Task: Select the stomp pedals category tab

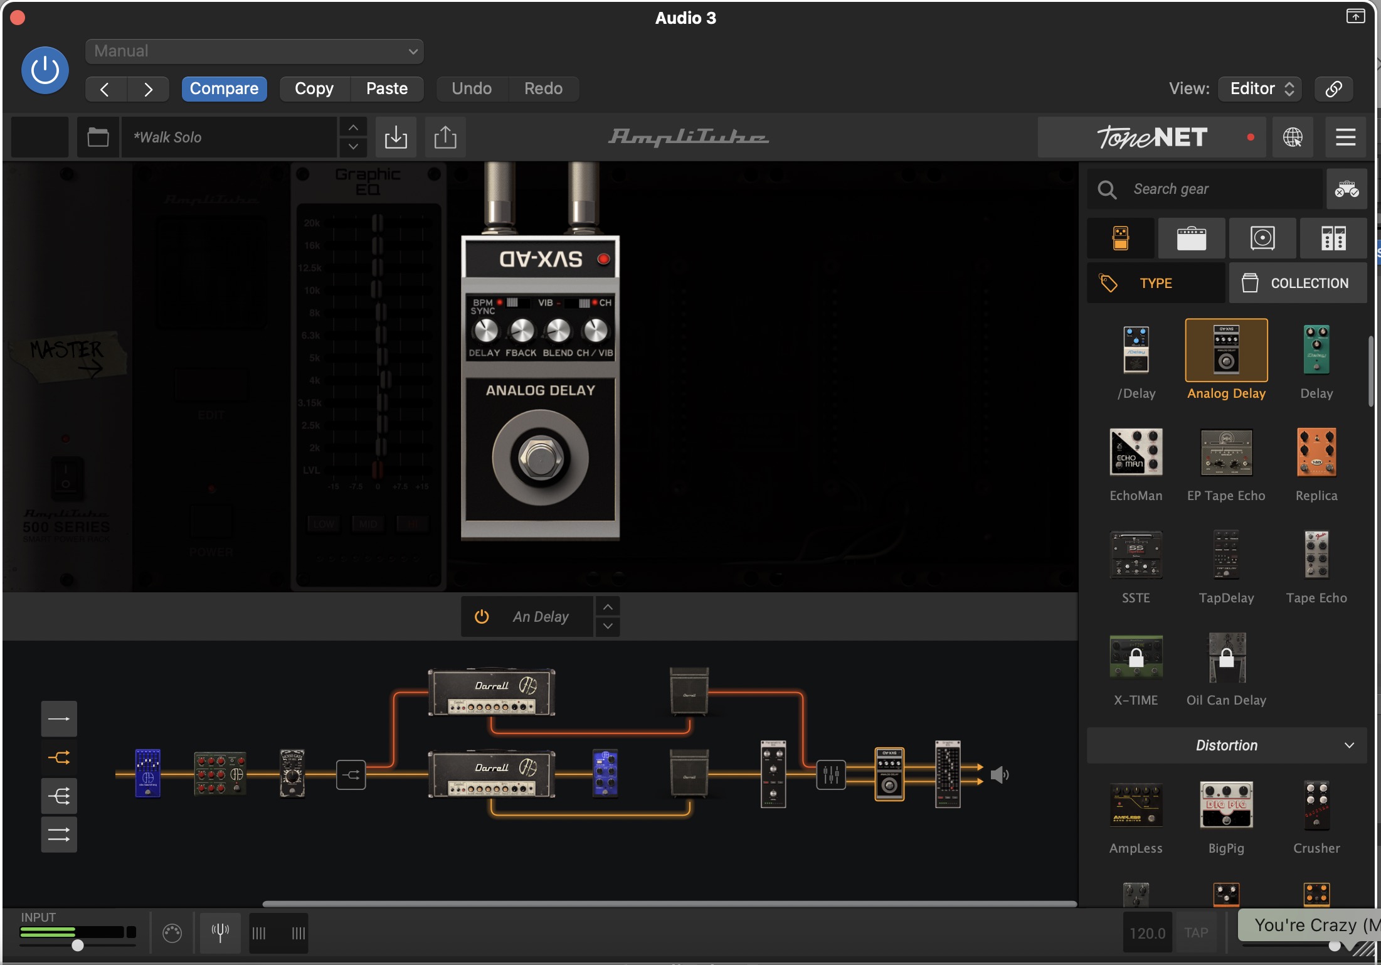Action: (x=1121, y=238)
